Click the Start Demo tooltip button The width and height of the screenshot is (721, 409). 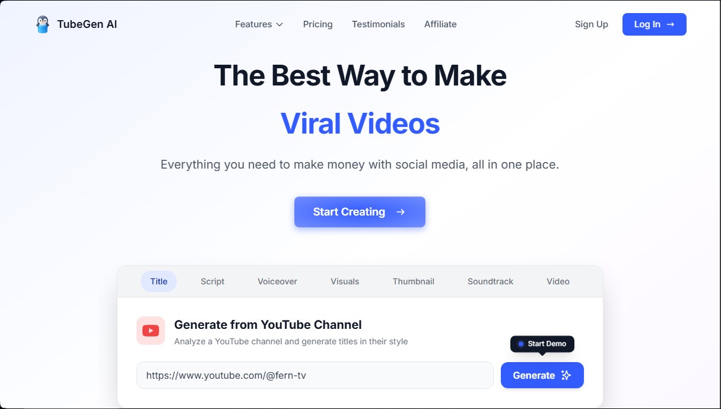click(x=542, y=344)
